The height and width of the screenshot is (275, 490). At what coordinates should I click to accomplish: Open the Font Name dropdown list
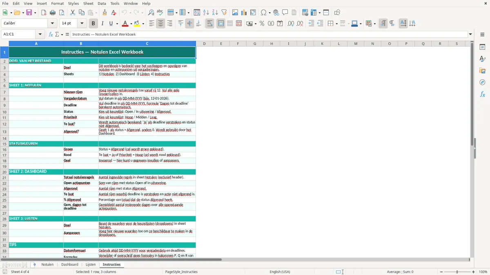52,24
